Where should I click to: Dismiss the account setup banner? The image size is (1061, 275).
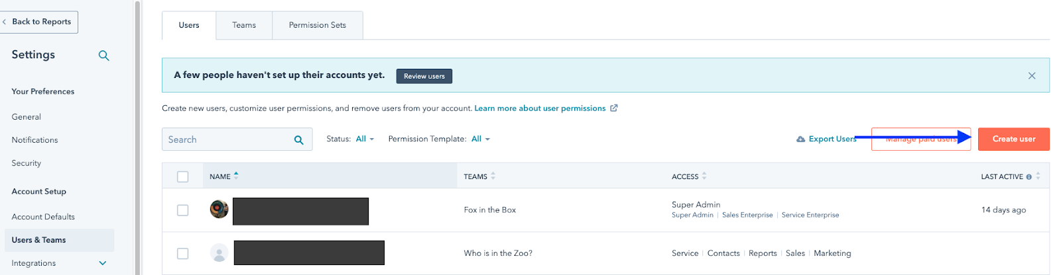tap(1031, 75)
